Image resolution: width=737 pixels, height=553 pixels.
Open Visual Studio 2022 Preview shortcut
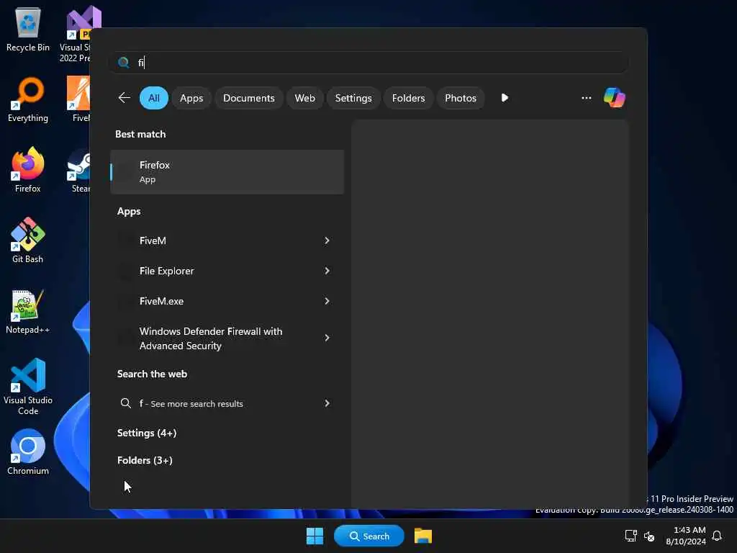tap(78, 34)
